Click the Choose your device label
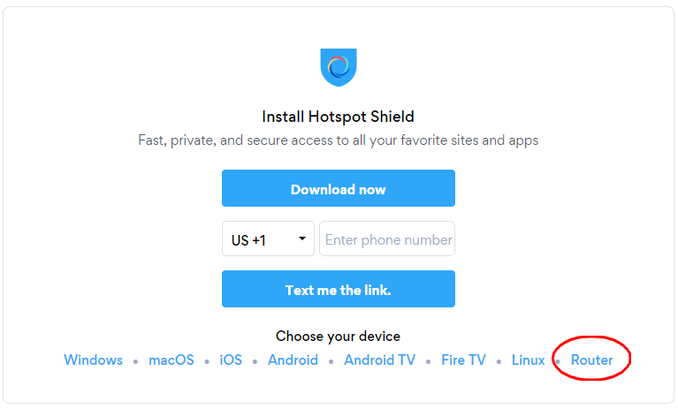Viewport: 678px width, 409px height. coord(339,336)
